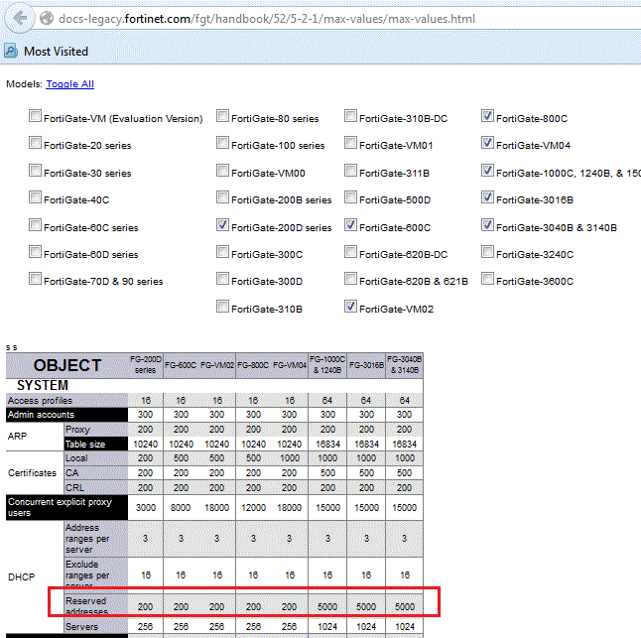
Task: Disable the FortiGate-800C checkbox
Action: [487, 116]
